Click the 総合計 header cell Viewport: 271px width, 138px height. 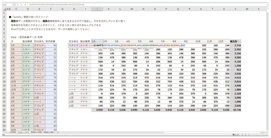(236, 41)
